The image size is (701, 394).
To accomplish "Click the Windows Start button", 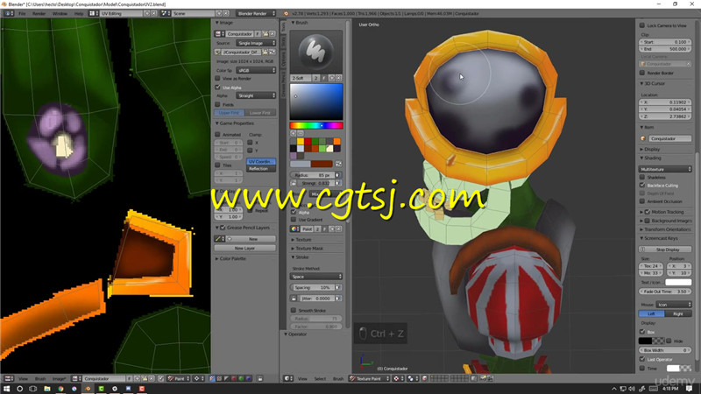I will click(x=6, y=389).
